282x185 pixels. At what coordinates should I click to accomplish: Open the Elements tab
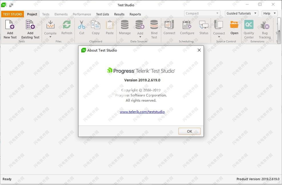(61, 14)
